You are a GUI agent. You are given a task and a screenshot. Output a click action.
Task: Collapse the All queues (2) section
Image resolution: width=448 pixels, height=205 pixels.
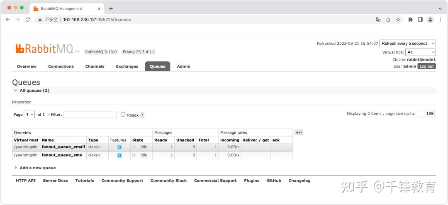coord(34,90)
